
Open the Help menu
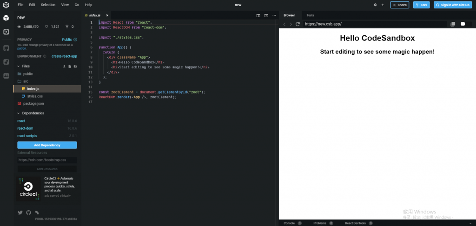tap(89, 5)
